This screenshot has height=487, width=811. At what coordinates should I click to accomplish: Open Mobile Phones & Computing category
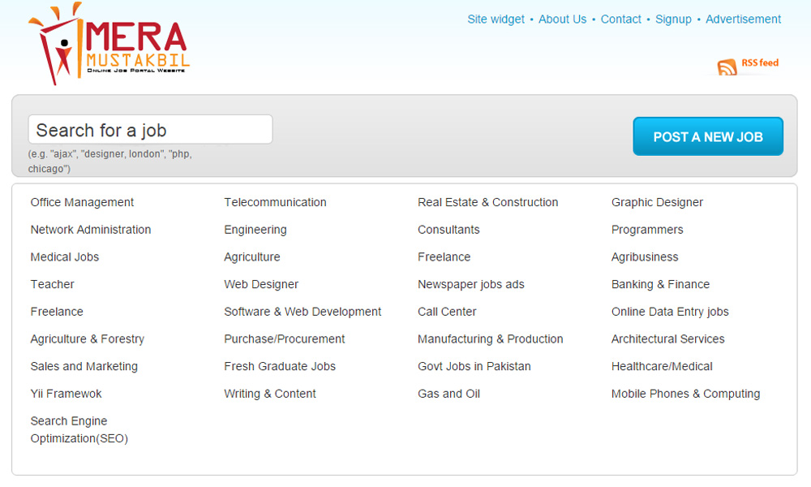(x=685, y=394)
